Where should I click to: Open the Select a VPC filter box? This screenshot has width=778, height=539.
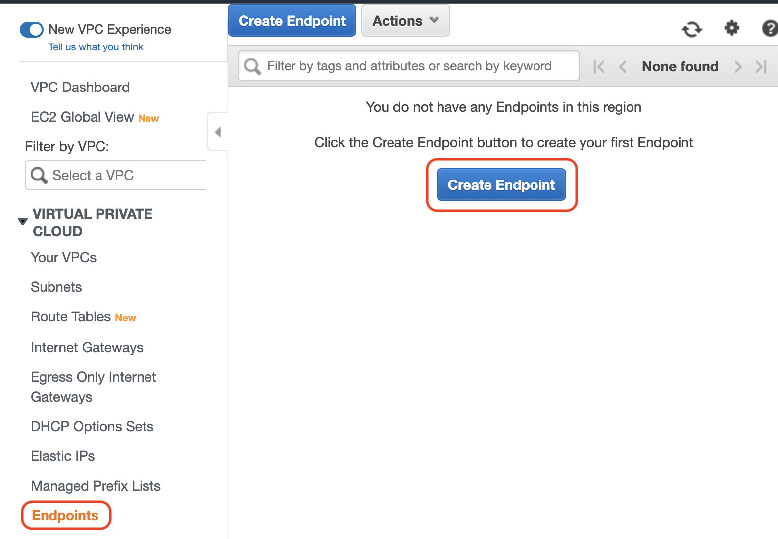pyautogui.click(x=116, y=175)
